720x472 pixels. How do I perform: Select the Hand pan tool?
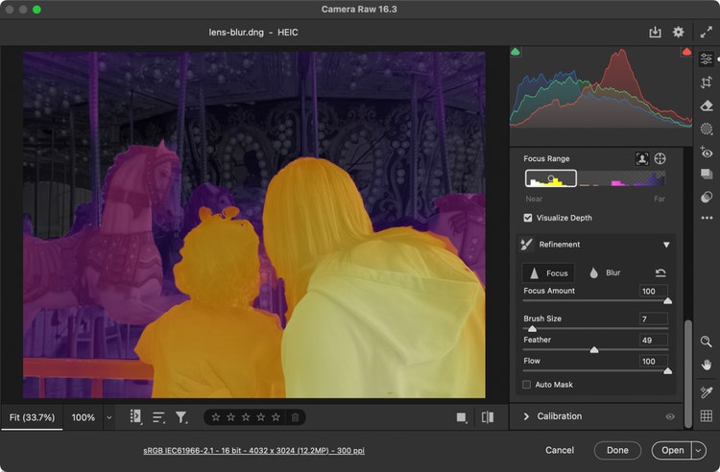(x=707, y=365)
